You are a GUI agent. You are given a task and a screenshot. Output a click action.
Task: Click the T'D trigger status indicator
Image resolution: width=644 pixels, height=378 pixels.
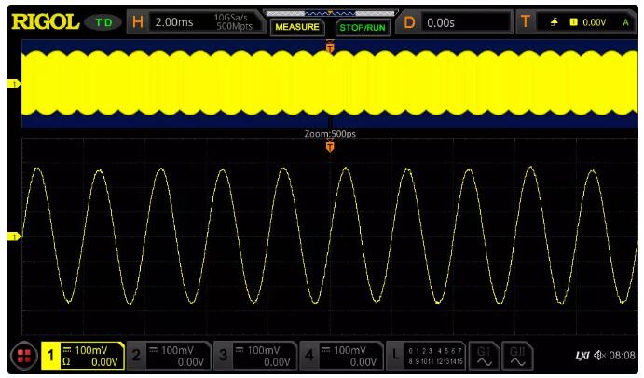click(103, 22)
